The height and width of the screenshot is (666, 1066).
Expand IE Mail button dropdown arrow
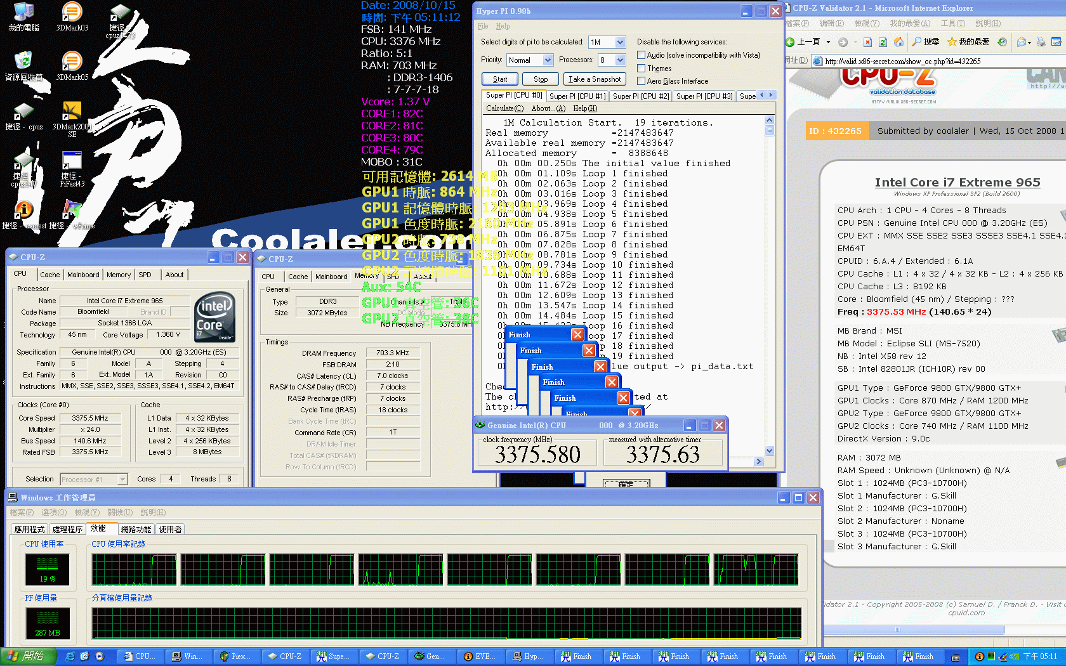(1029, 42)
